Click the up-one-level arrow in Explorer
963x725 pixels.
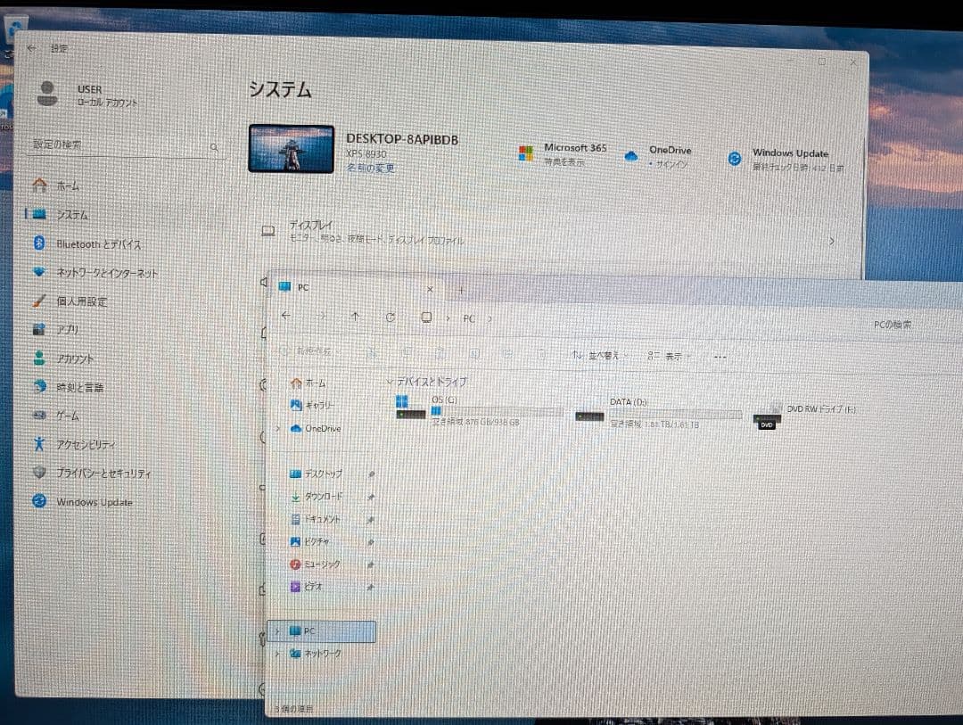pyautogui.click(x=358, y=316)
